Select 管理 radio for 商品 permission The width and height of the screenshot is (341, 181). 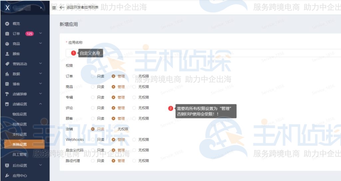[113, 87]
